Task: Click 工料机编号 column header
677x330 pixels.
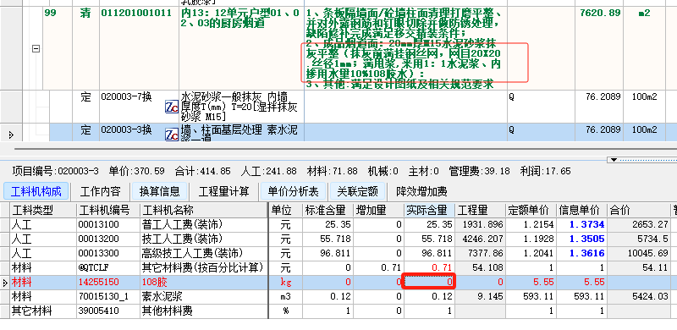Action: [108, 211]
